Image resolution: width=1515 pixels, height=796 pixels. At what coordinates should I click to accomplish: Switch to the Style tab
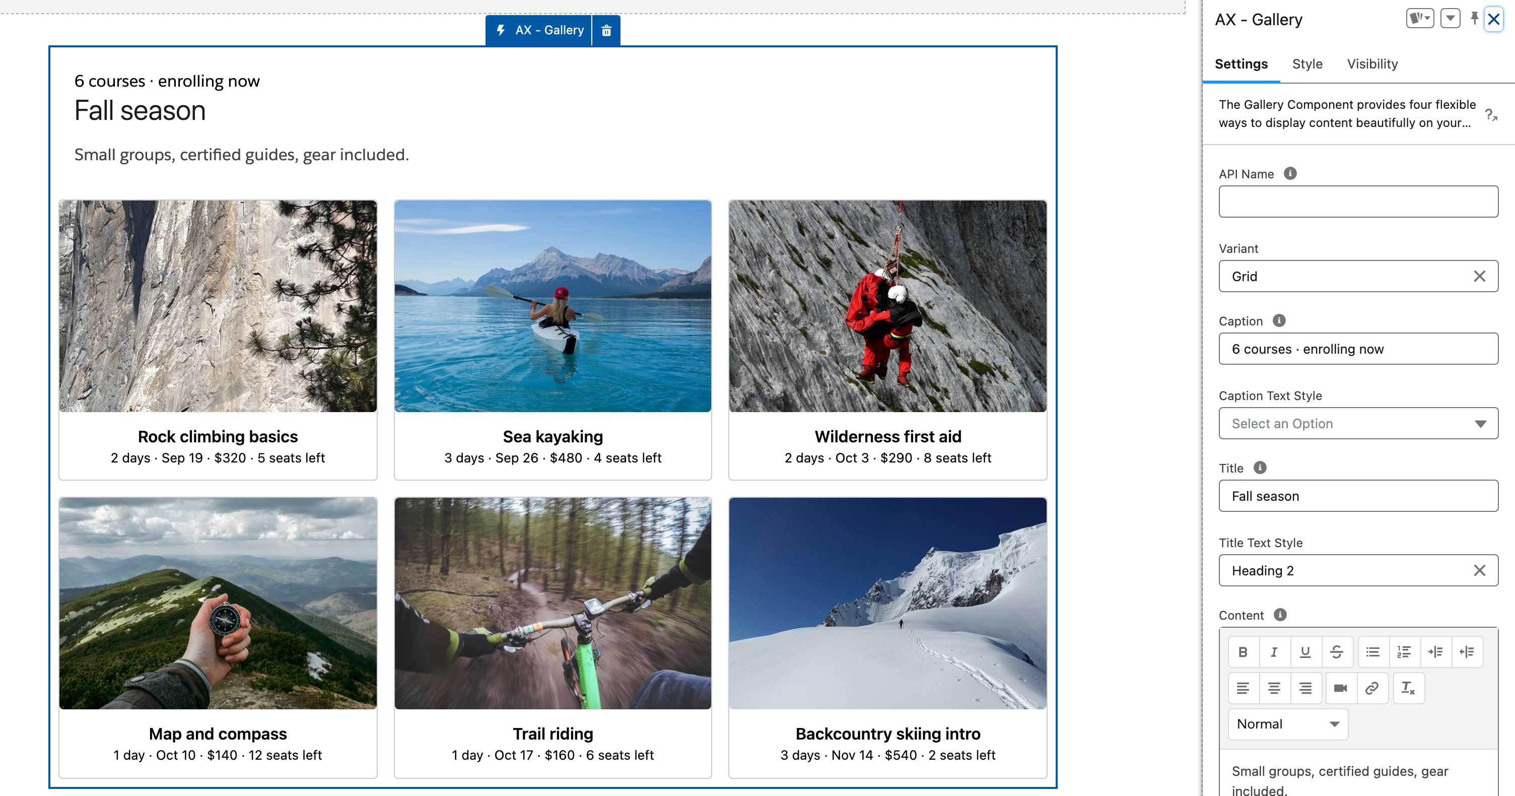click(1307, 63)
